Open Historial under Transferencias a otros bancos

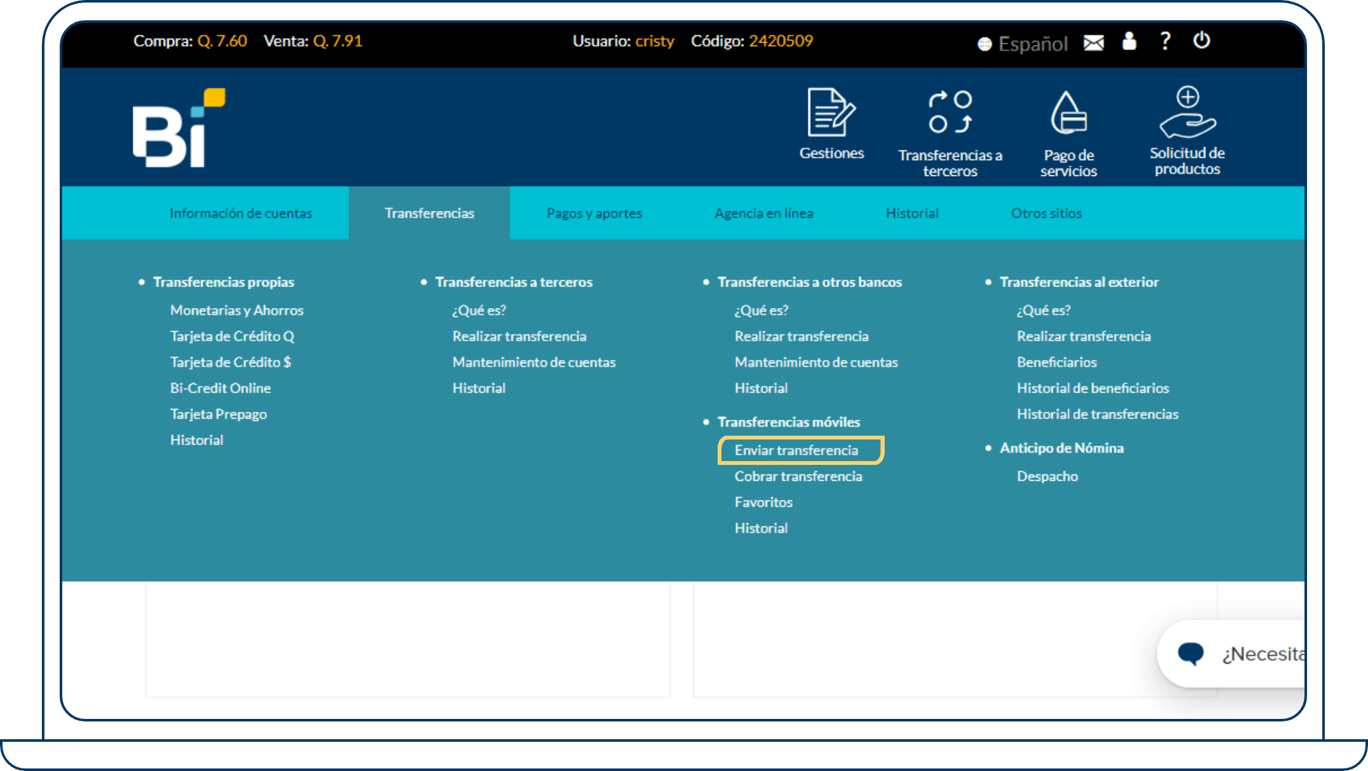click(761, 388)
